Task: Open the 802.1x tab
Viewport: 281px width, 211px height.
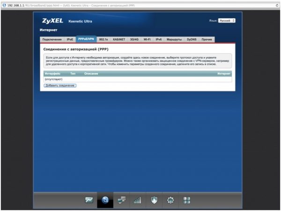Action: pos(104,39)
